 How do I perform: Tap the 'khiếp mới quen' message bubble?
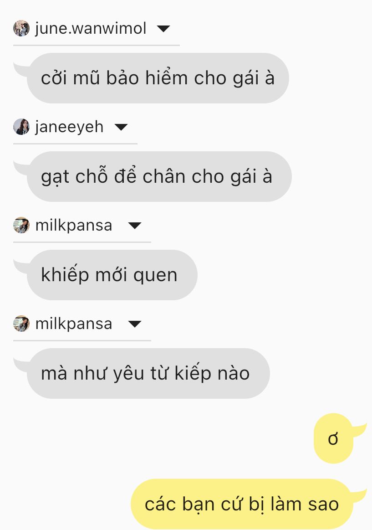point(112,275)
